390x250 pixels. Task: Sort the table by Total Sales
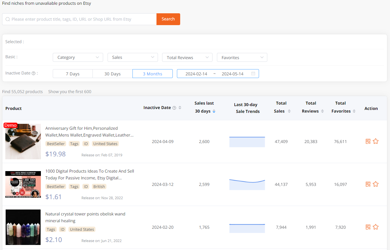tap(289, 111)
